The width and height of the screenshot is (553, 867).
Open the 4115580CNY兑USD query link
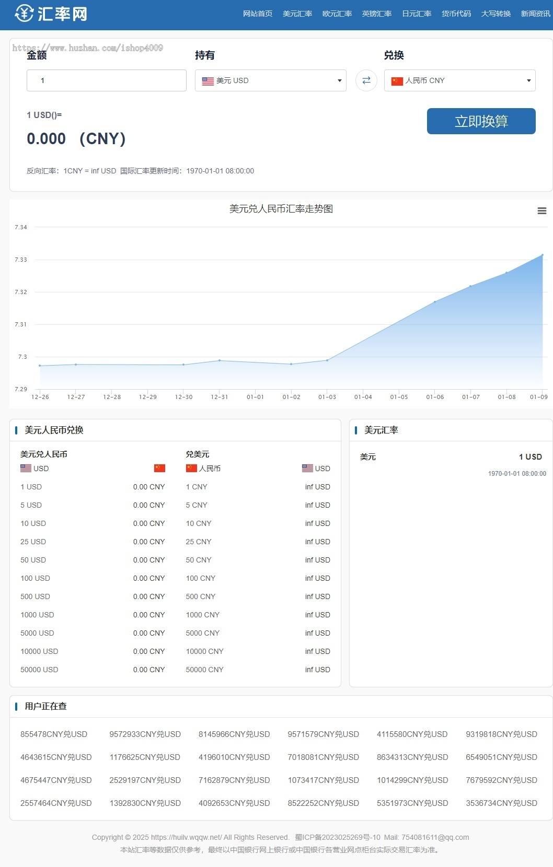point(412,734)
